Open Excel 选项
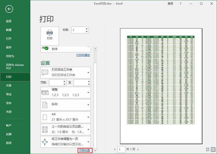 tap(9, 143)
